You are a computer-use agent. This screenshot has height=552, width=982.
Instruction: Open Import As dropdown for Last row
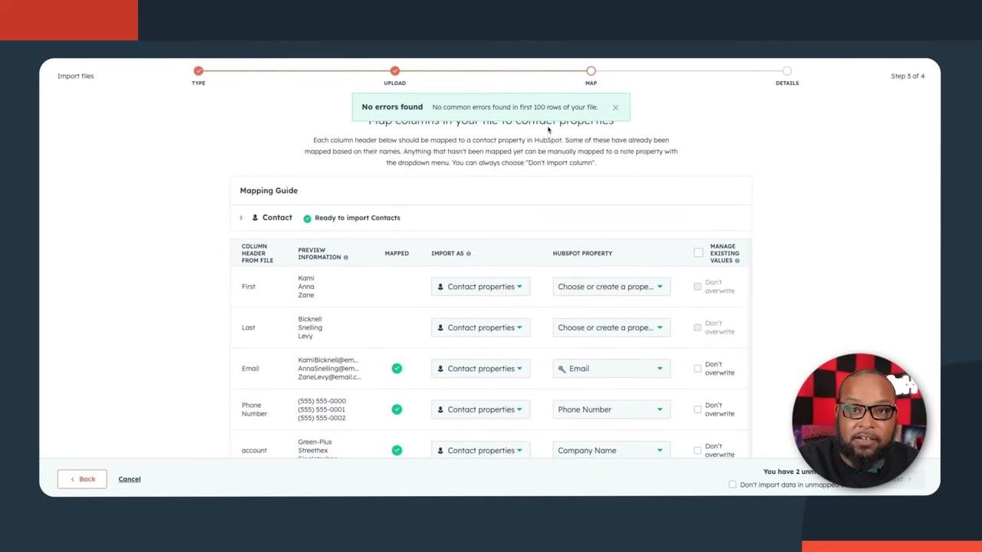[480, 327]
